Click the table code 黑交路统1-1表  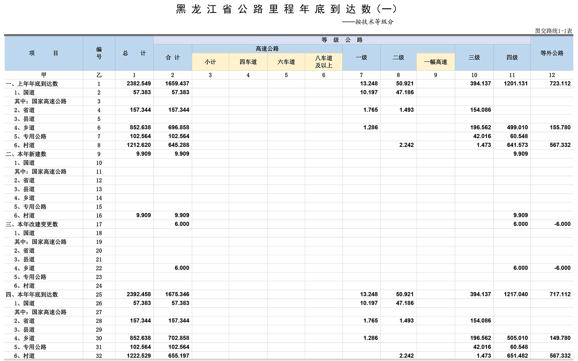click(x=554, y=31)
